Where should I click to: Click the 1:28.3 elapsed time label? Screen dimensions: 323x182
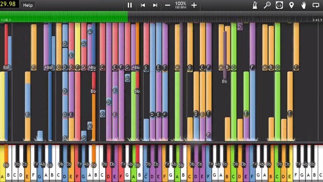click(x=6, y=20)
